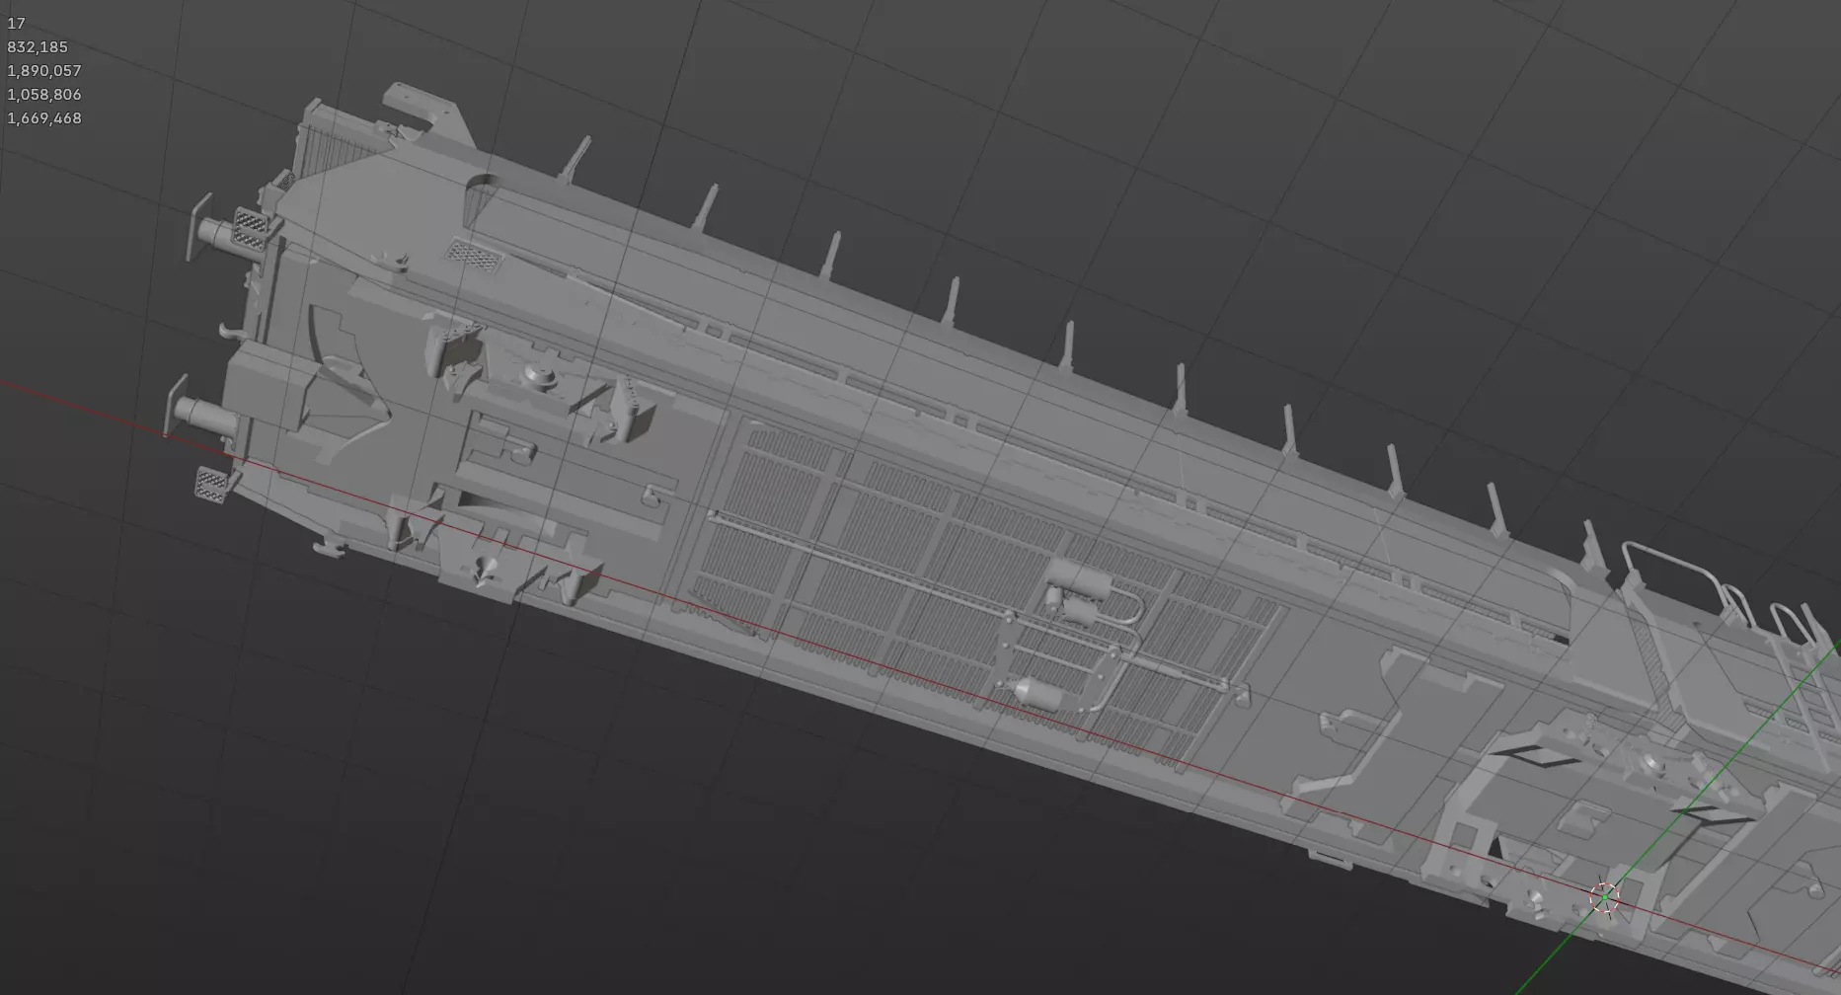Click the 1,669,468 statistics value

coord(44,117)
